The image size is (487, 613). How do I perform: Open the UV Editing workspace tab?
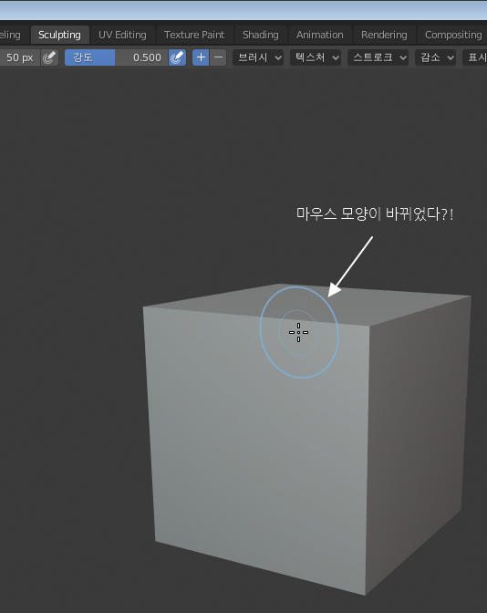point(122,35)
